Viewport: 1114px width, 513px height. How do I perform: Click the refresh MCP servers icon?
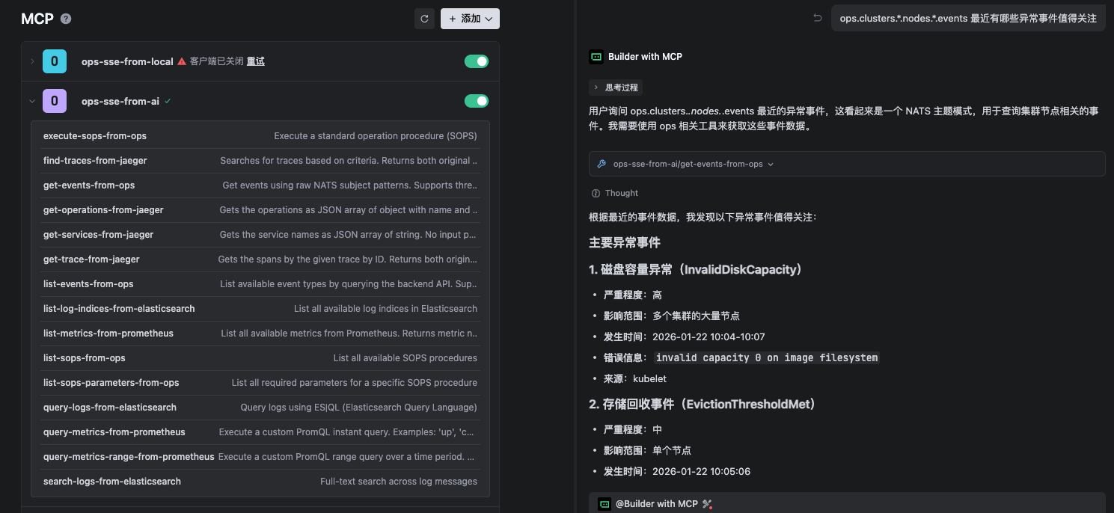click(424, 19)
